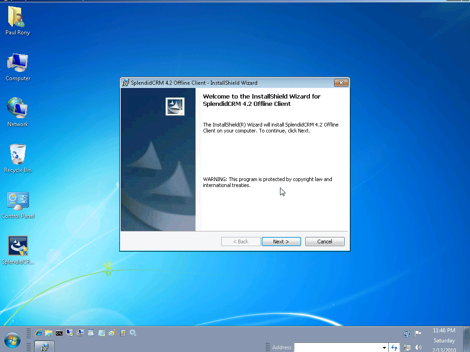This screenshot has height=352, width=470.
Task: Select the installer taskbar button
Action: 45,347
